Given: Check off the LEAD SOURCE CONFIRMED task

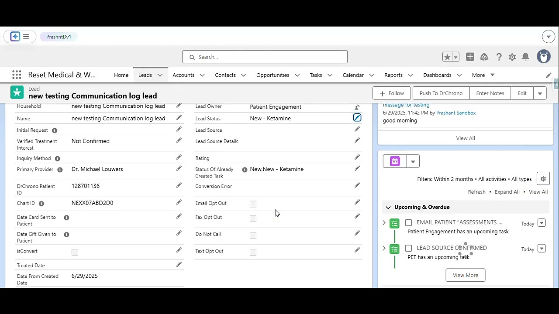Looking at the screenshot, I should coord(408,248).
